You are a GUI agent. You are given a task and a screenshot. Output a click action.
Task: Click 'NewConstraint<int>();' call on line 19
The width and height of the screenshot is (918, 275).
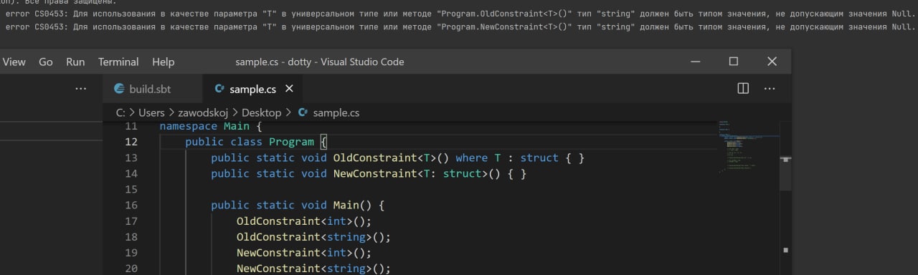[304, 252]
